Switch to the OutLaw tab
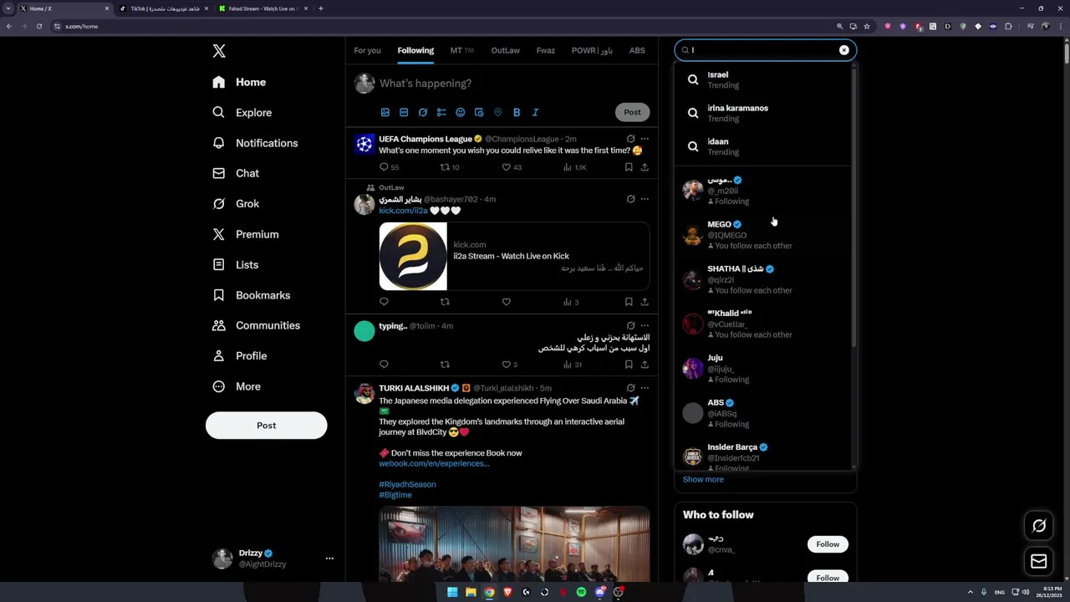Viewport: 1070px width, 602px height. [505, 50]
